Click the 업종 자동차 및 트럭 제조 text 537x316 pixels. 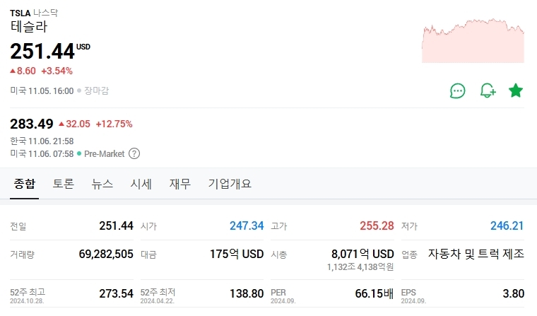[476, 254]
